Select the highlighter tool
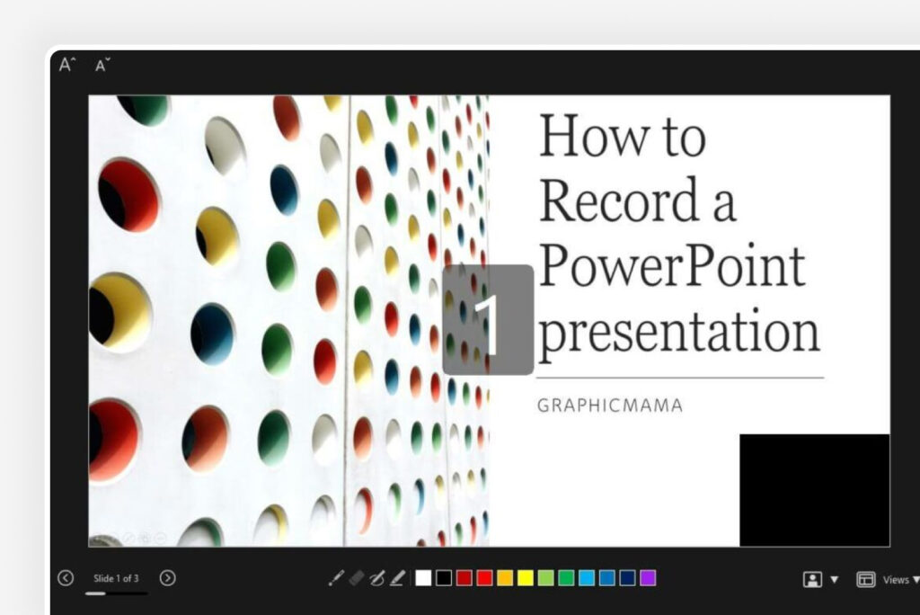The width and height of the screenshot is (920, 615). (x=399, y=578)
